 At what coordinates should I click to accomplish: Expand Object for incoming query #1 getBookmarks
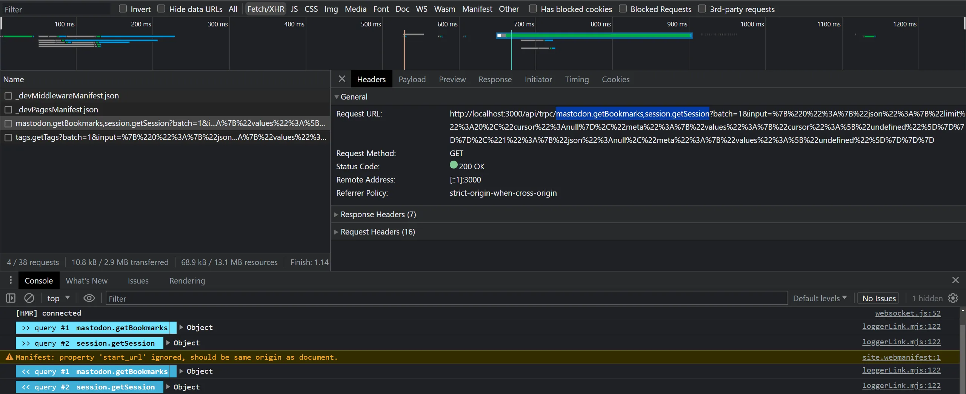click(x=181, y=371)
